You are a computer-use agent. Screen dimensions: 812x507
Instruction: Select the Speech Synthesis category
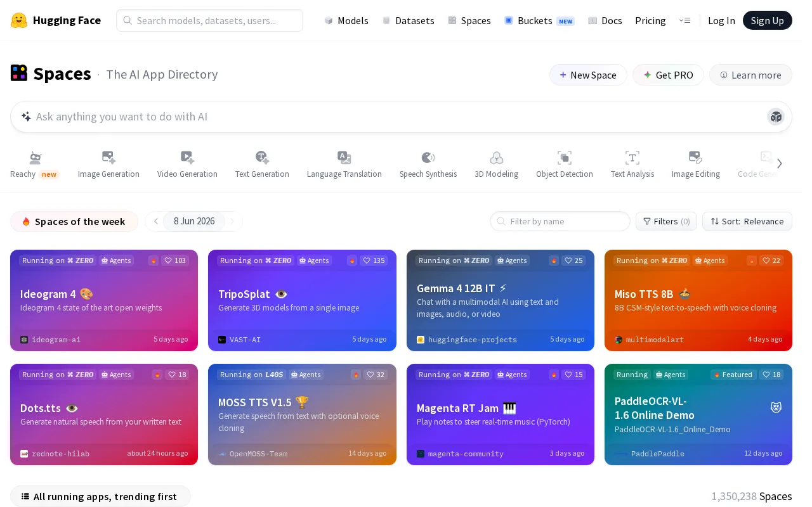(x=428, y=165)
